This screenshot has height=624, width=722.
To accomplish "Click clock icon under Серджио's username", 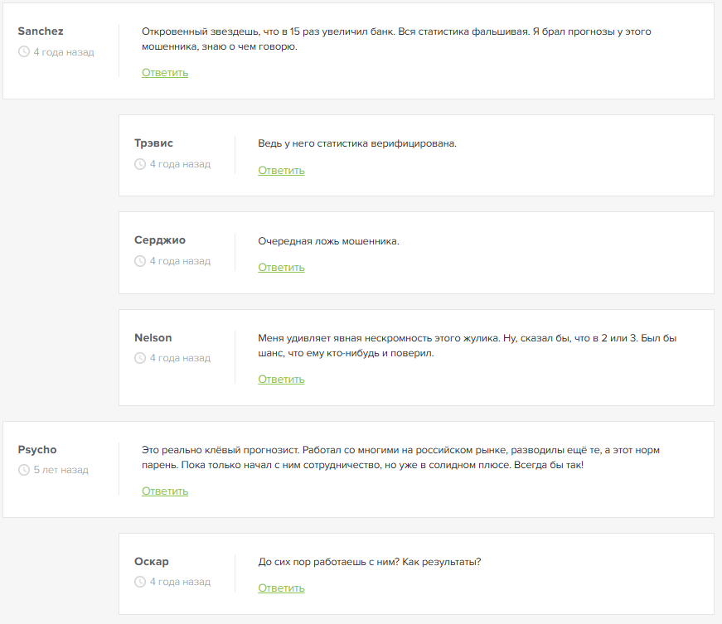I will 140,261.
